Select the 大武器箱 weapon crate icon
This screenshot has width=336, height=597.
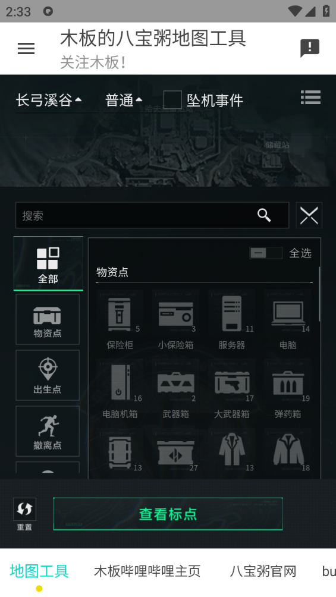click(x=231, y=383)
